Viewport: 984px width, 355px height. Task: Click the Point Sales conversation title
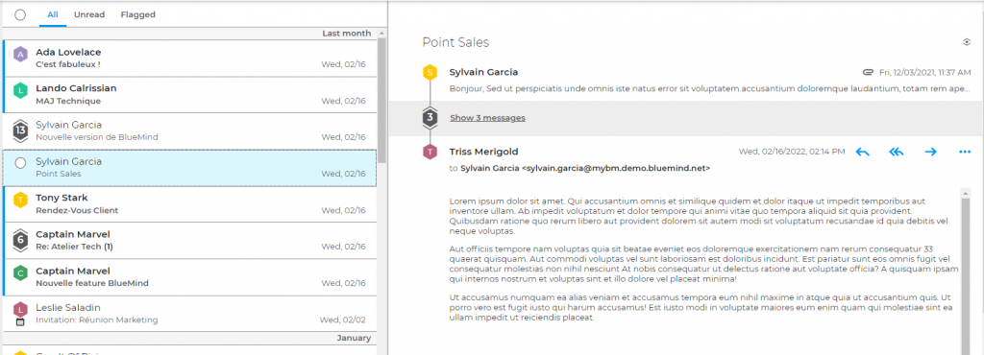coord(455,42)
